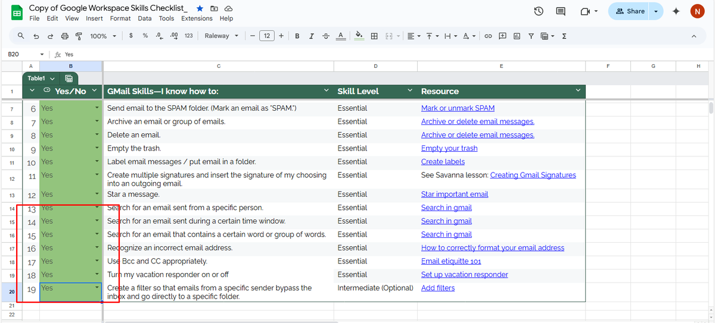Hide the toolbar menus with the caret
This screenshot has height=323, width=715.
pos(694,36)
